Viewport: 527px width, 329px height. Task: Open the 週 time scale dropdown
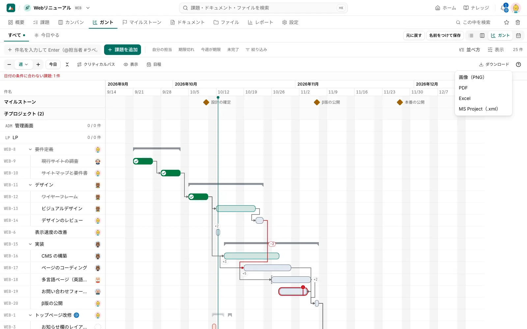23,64
